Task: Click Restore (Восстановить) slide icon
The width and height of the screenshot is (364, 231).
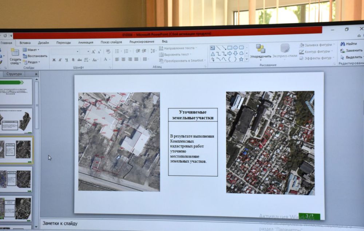Action: (35, 56)
